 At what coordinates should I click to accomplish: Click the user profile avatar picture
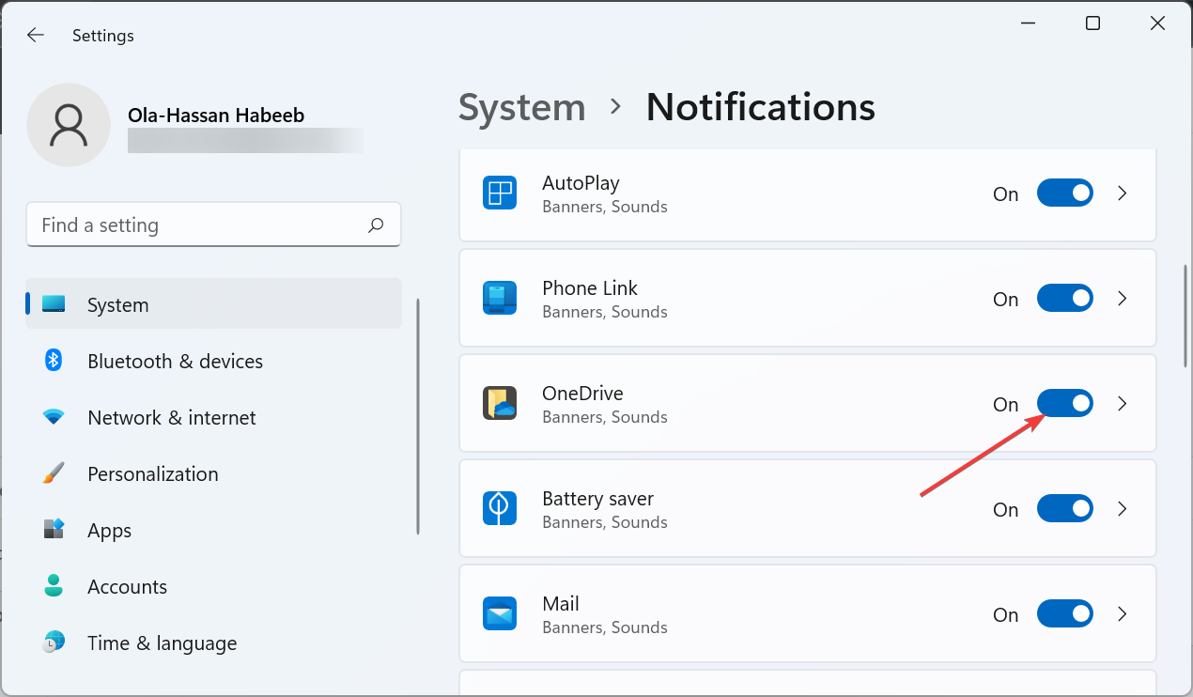(69, 125)
